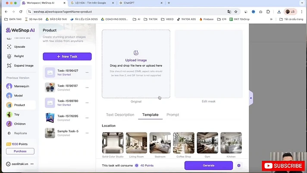This screenshot has width=307, height=173.
Task: Open options menu for Sample Task-5
Action: click(87, 133)
